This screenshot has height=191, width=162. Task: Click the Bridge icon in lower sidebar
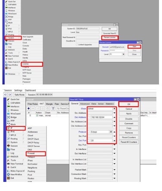click(x=9, y=117)
